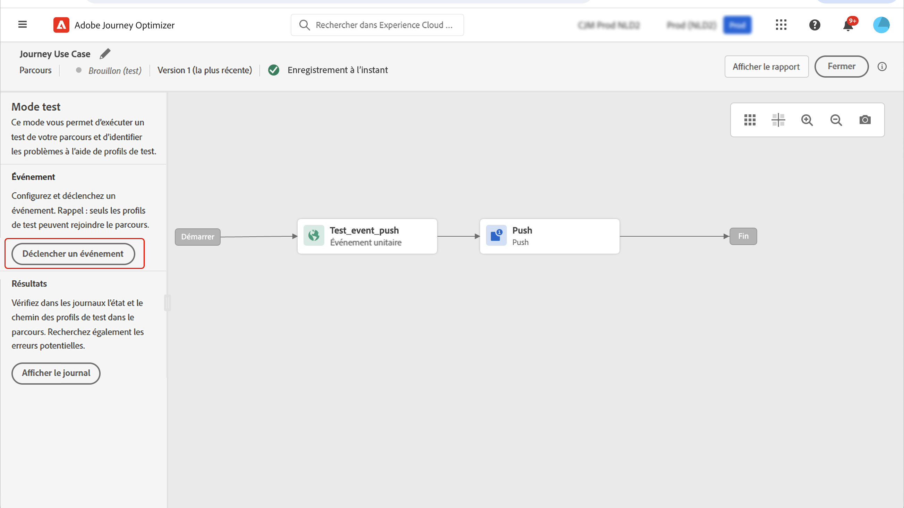Click Déclencher un événement button
904x508 pixels.
[73, 254]
